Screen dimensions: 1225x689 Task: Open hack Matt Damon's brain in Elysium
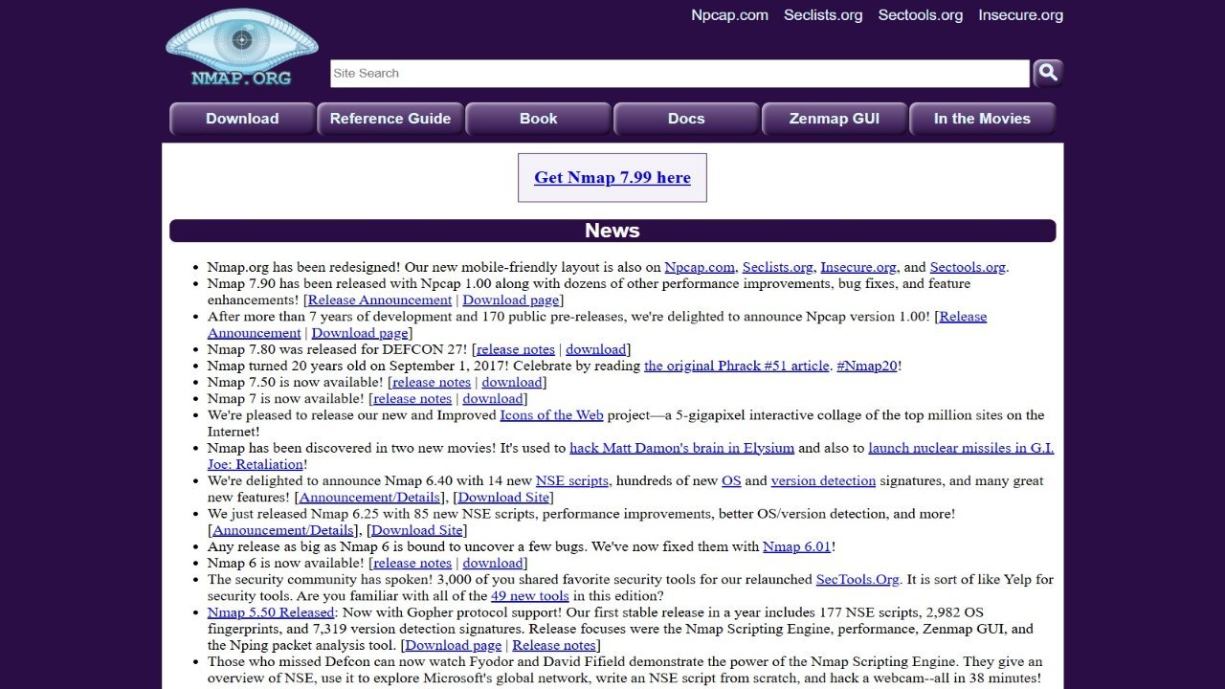682,448
